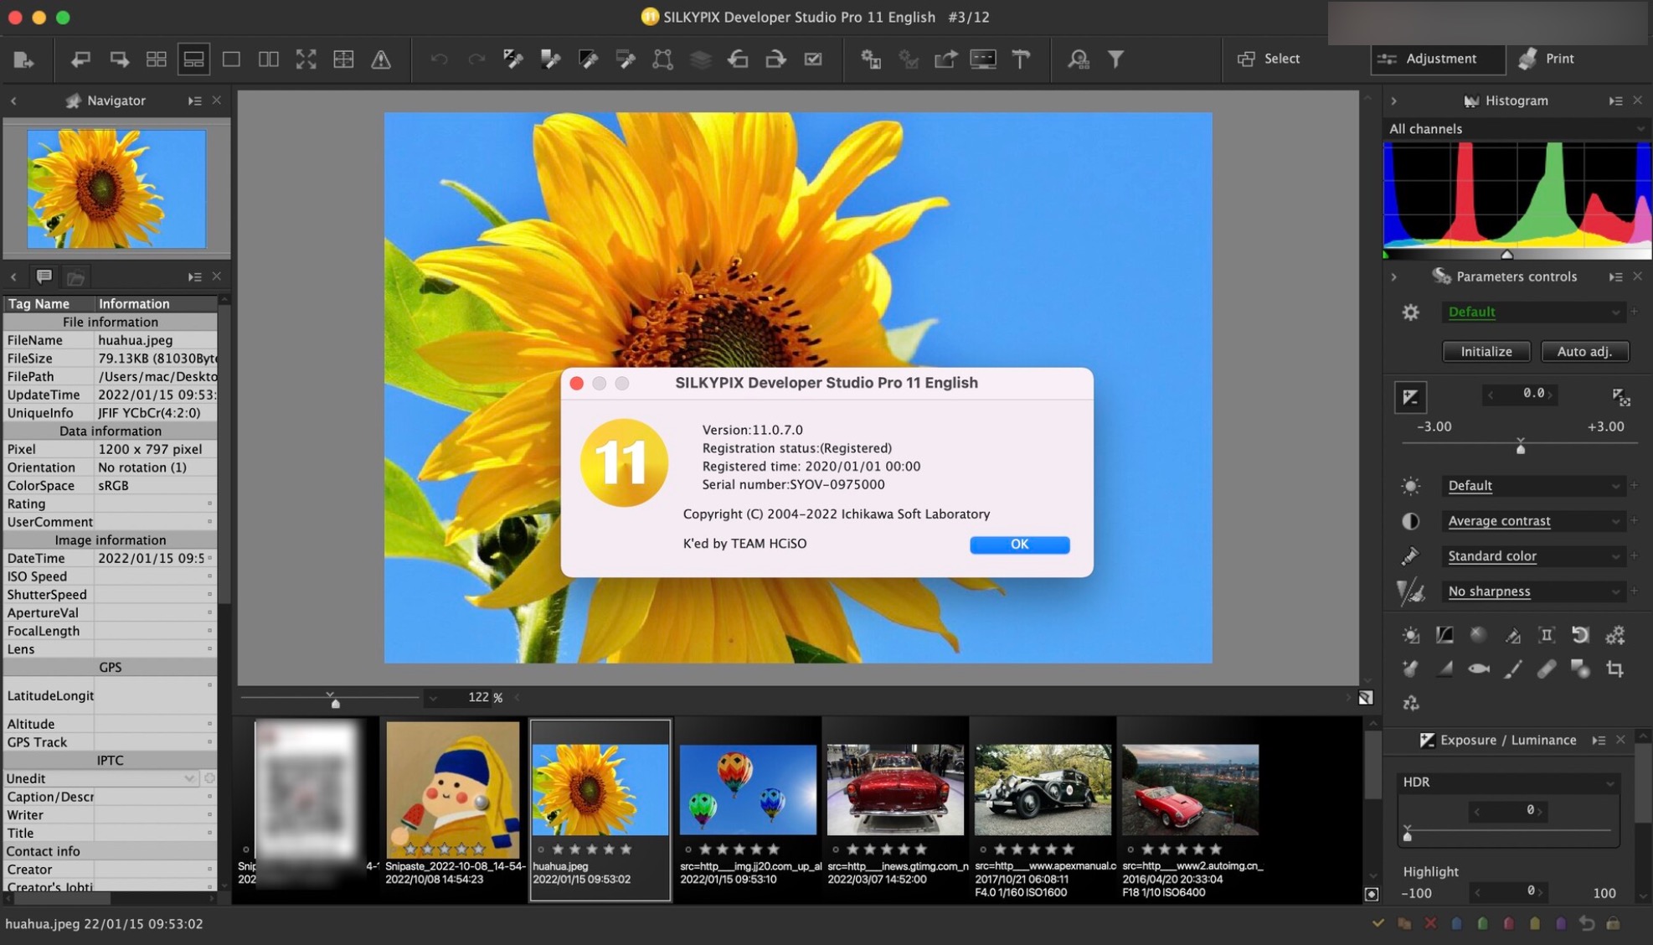
Task: Click the Initialize button
Action: pos(1486,352)
